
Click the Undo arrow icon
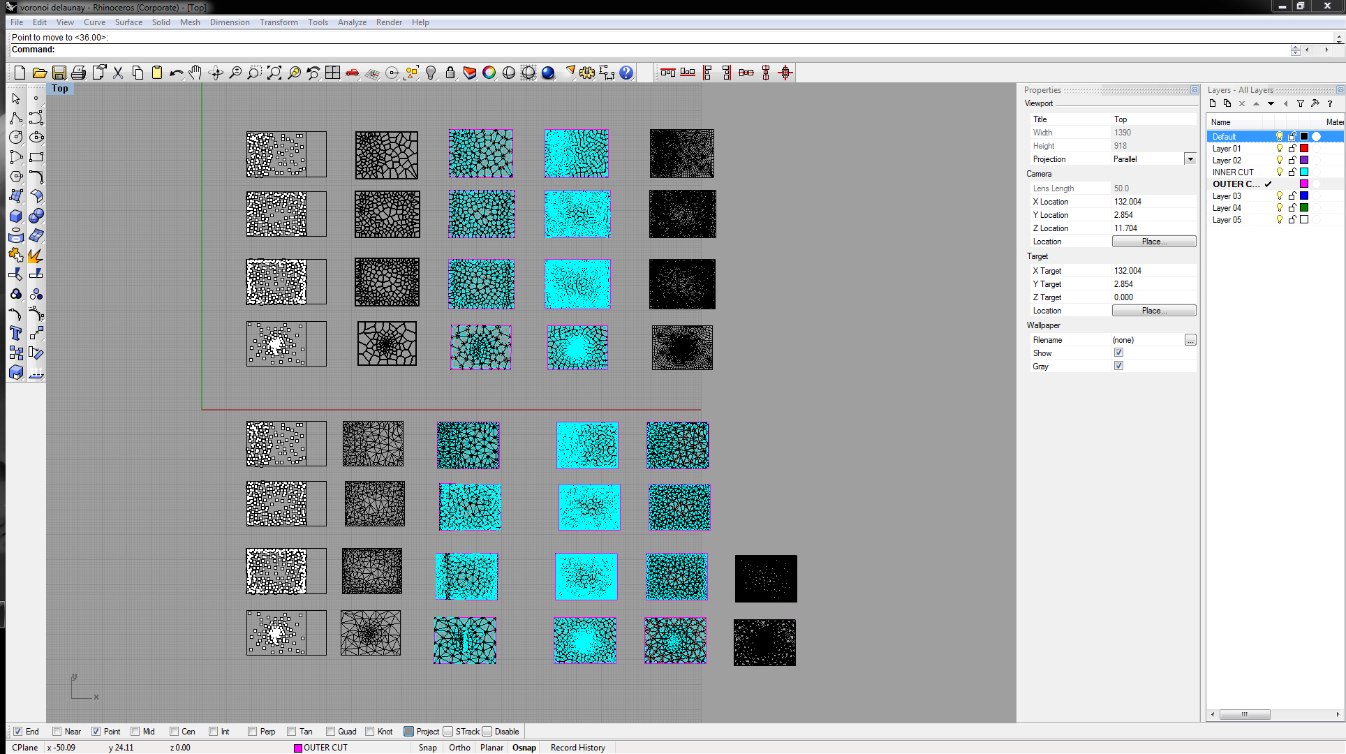177,73
